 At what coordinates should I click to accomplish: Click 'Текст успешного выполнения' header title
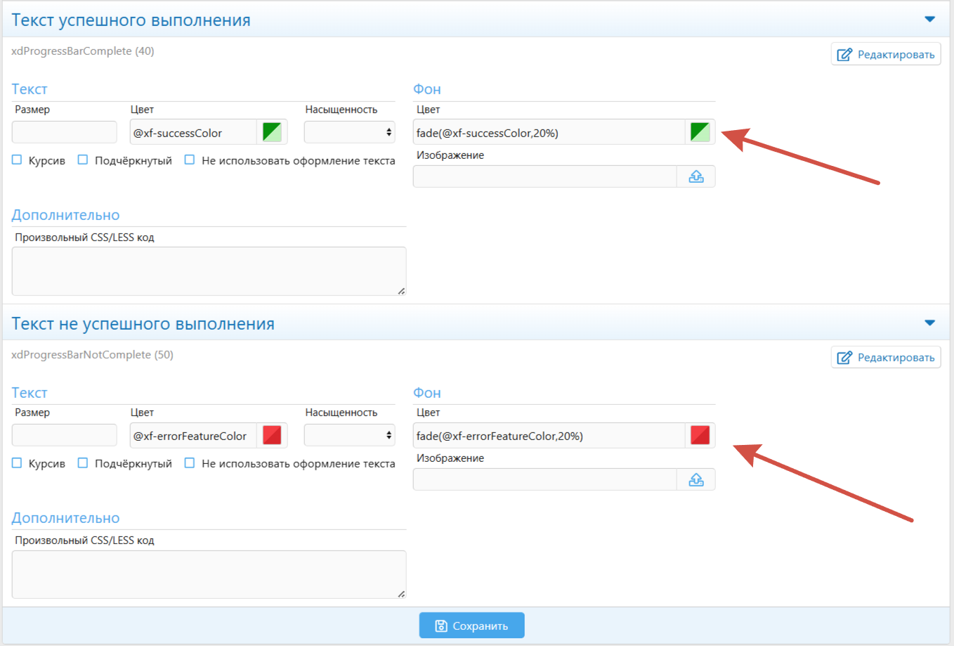131,20
